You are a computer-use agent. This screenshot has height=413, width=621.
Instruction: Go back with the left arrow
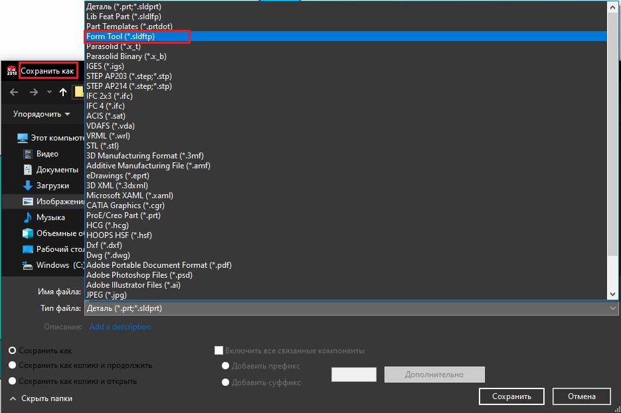click(14, 92)
